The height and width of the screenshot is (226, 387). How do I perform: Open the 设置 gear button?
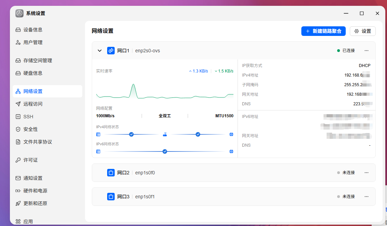362,31
